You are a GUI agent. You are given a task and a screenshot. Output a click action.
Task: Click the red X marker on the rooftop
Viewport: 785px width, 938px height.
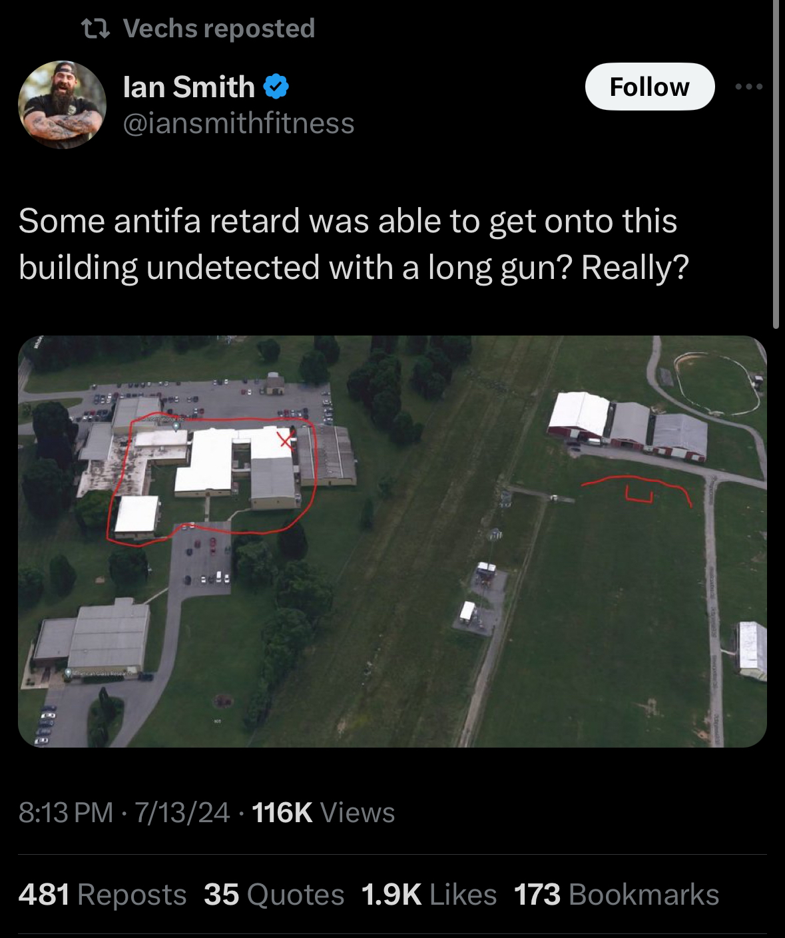click(285, 439)
